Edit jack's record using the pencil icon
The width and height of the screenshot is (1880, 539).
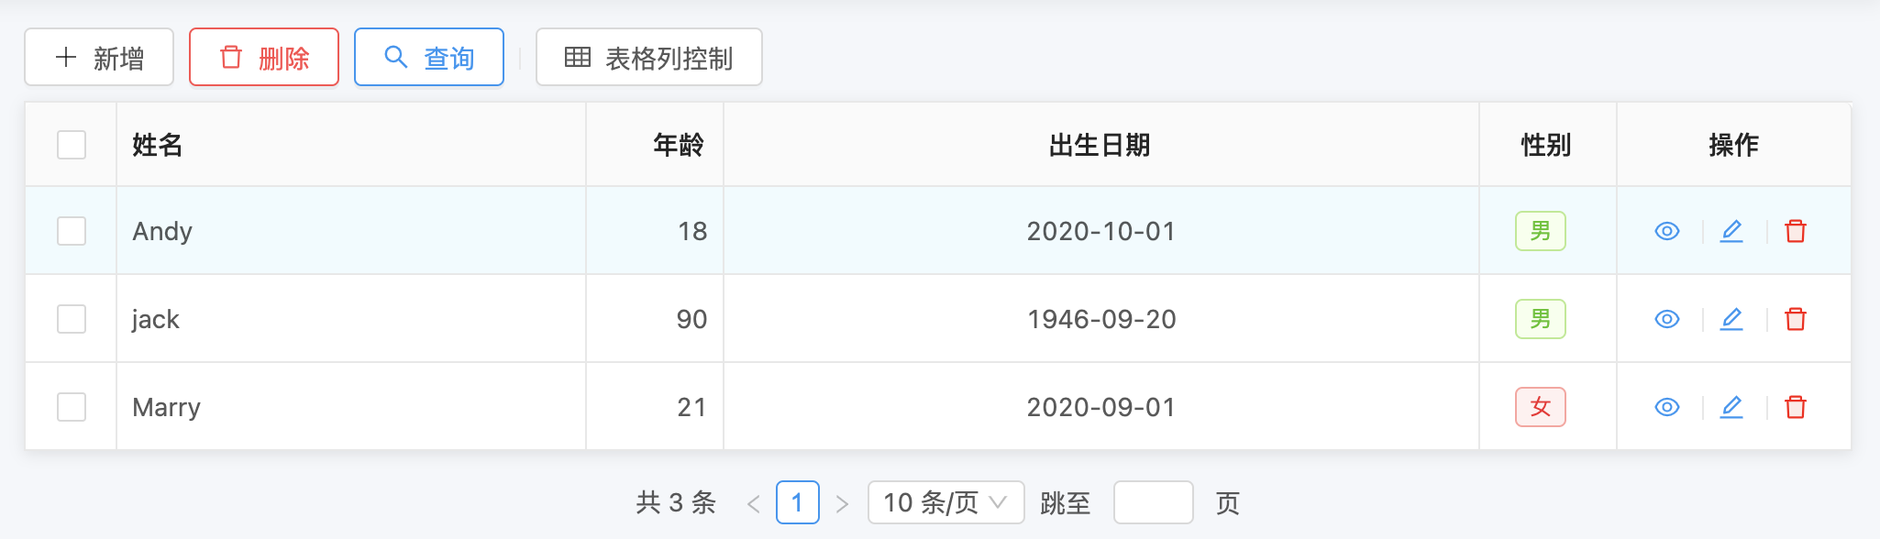(x=1731, y=319)
